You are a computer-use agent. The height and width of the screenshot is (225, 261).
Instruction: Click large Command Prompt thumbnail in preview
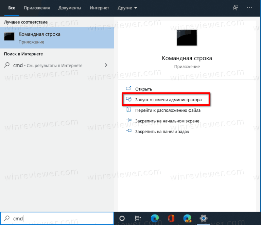pos(187,38)
